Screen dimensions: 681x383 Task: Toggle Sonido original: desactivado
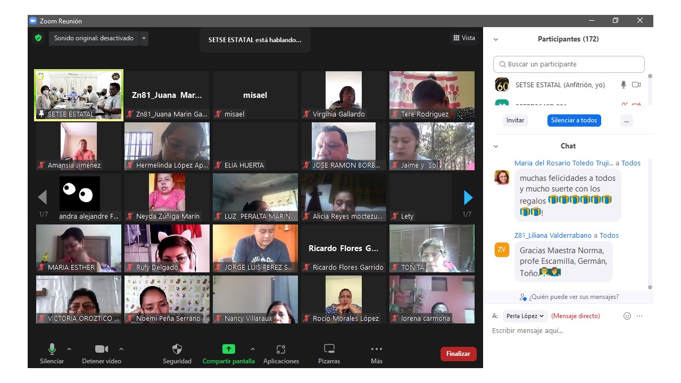coord(94,38)
